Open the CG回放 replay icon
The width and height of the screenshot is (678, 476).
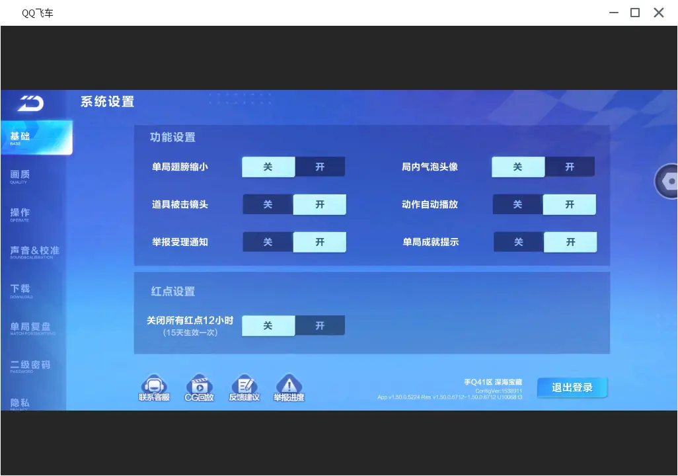click(x=200, y=387)
